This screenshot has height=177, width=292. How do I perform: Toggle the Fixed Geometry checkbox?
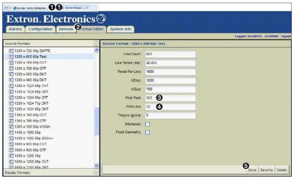(x=147, y=132)
